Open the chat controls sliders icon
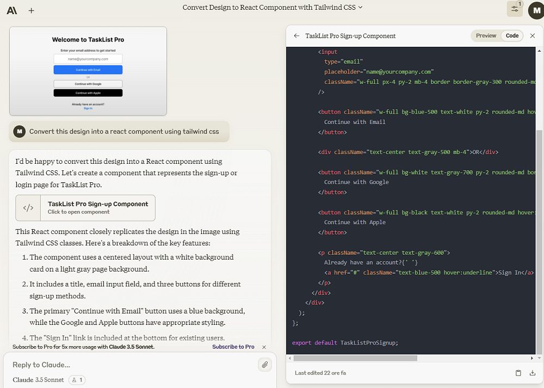Viewport: 544px width, 388px height. tap(515, 9)
